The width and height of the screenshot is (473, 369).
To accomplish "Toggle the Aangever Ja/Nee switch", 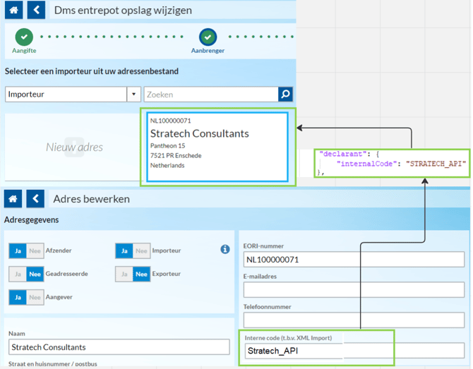I will pos(26,297).
